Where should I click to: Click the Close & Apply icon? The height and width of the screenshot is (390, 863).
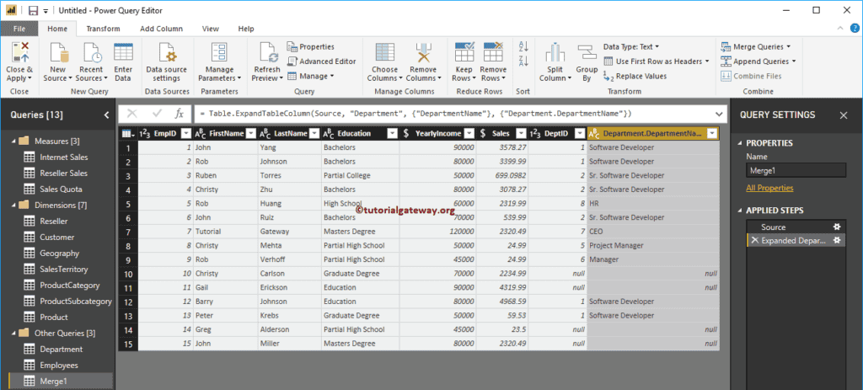click(x=20, y=53)
